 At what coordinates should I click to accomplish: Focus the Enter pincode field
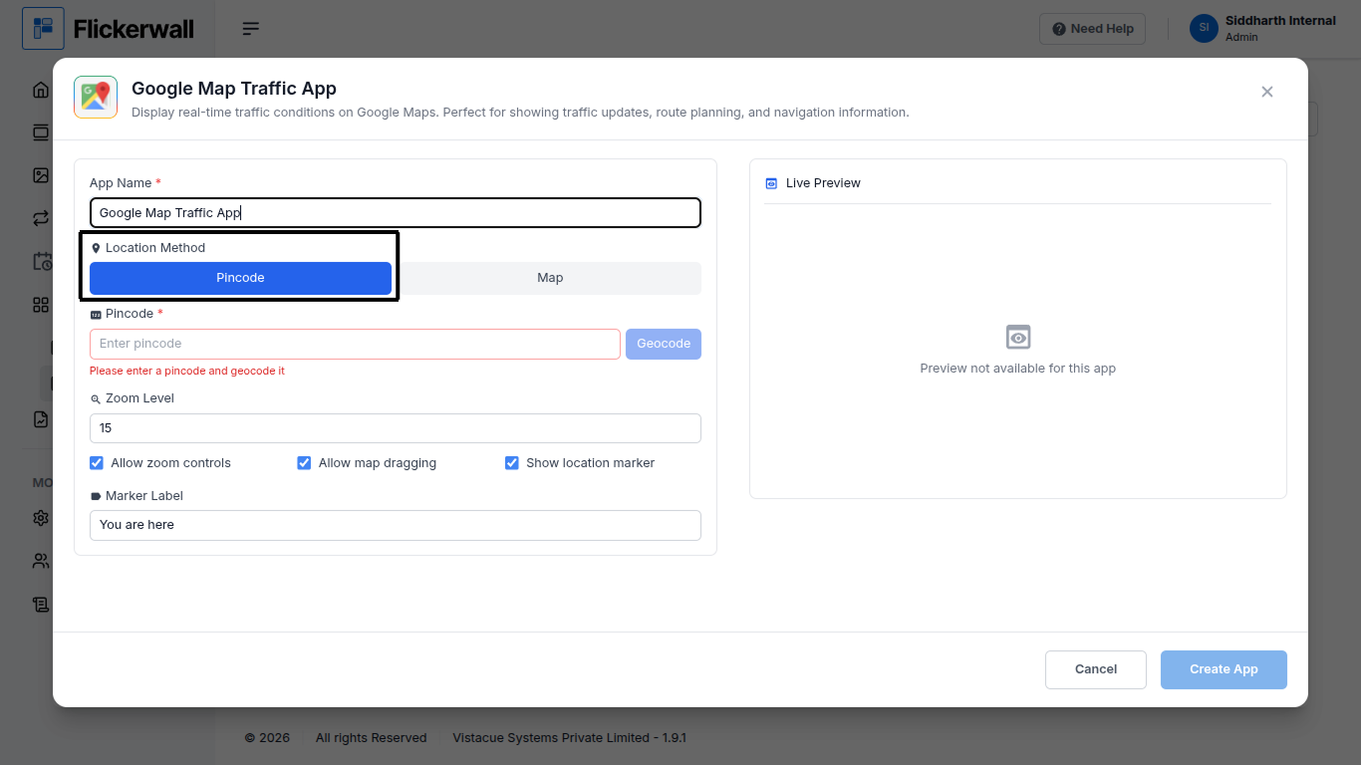tap(355, 344)
